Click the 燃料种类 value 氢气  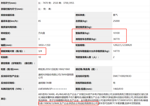point(116,15)
